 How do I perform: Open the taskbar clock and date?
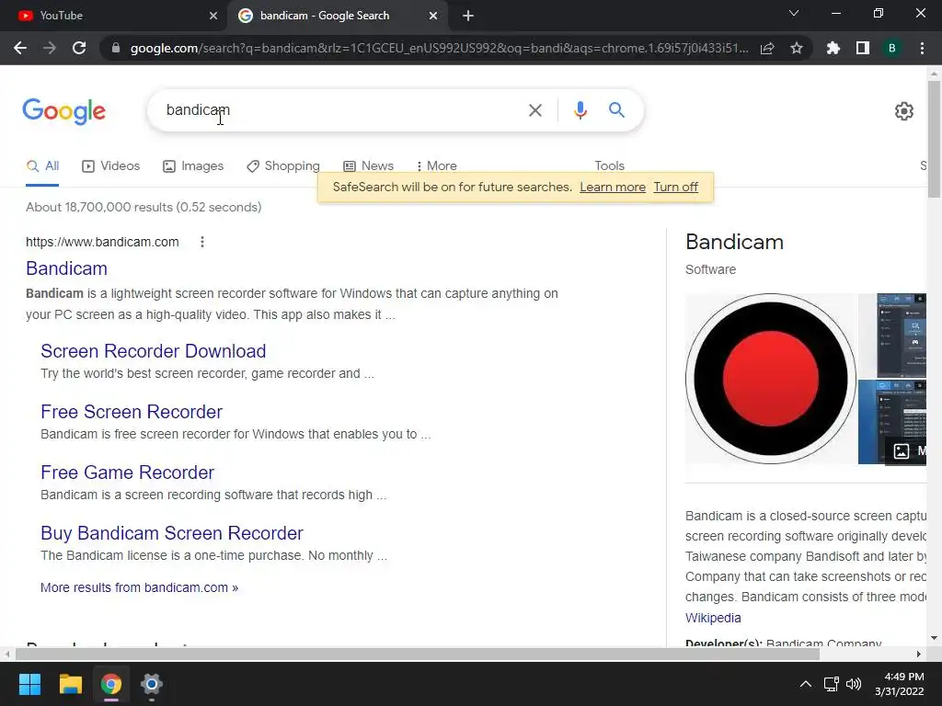[900, 684]
